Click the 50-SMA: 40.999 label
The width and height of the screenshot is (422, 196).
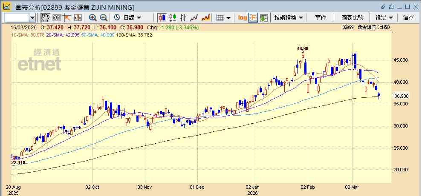(98, 35)
